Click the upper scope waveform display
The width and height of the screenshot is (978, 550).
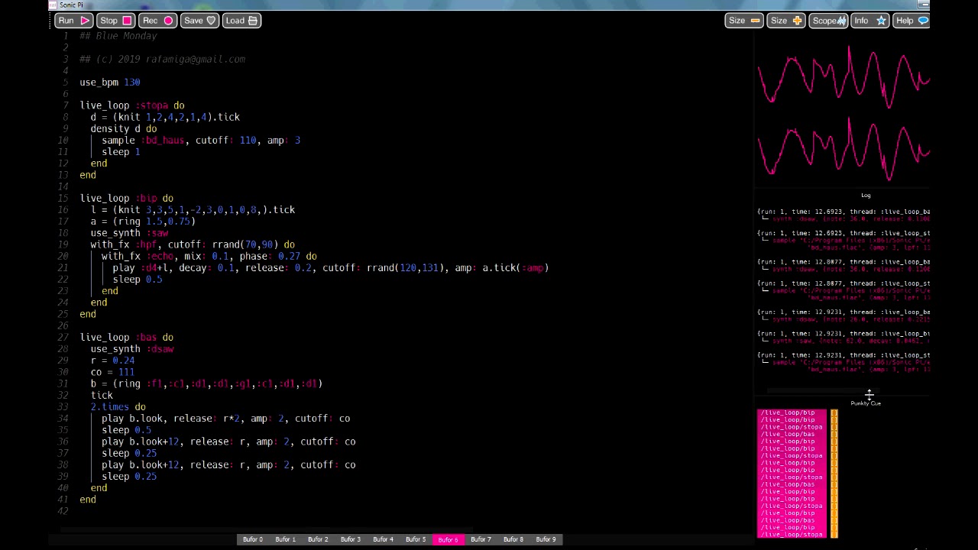[x=843, y=76]
